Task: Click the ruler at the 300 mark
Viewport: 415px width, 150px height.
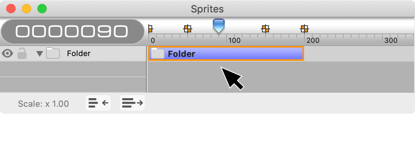Action: coord(391,41)
